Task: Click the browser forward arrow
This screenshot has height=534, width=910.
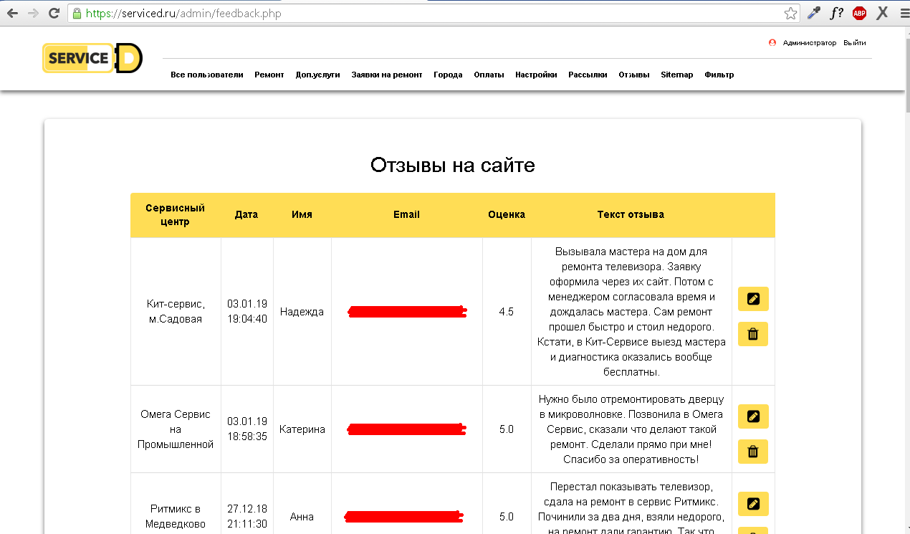Action: 33,13
